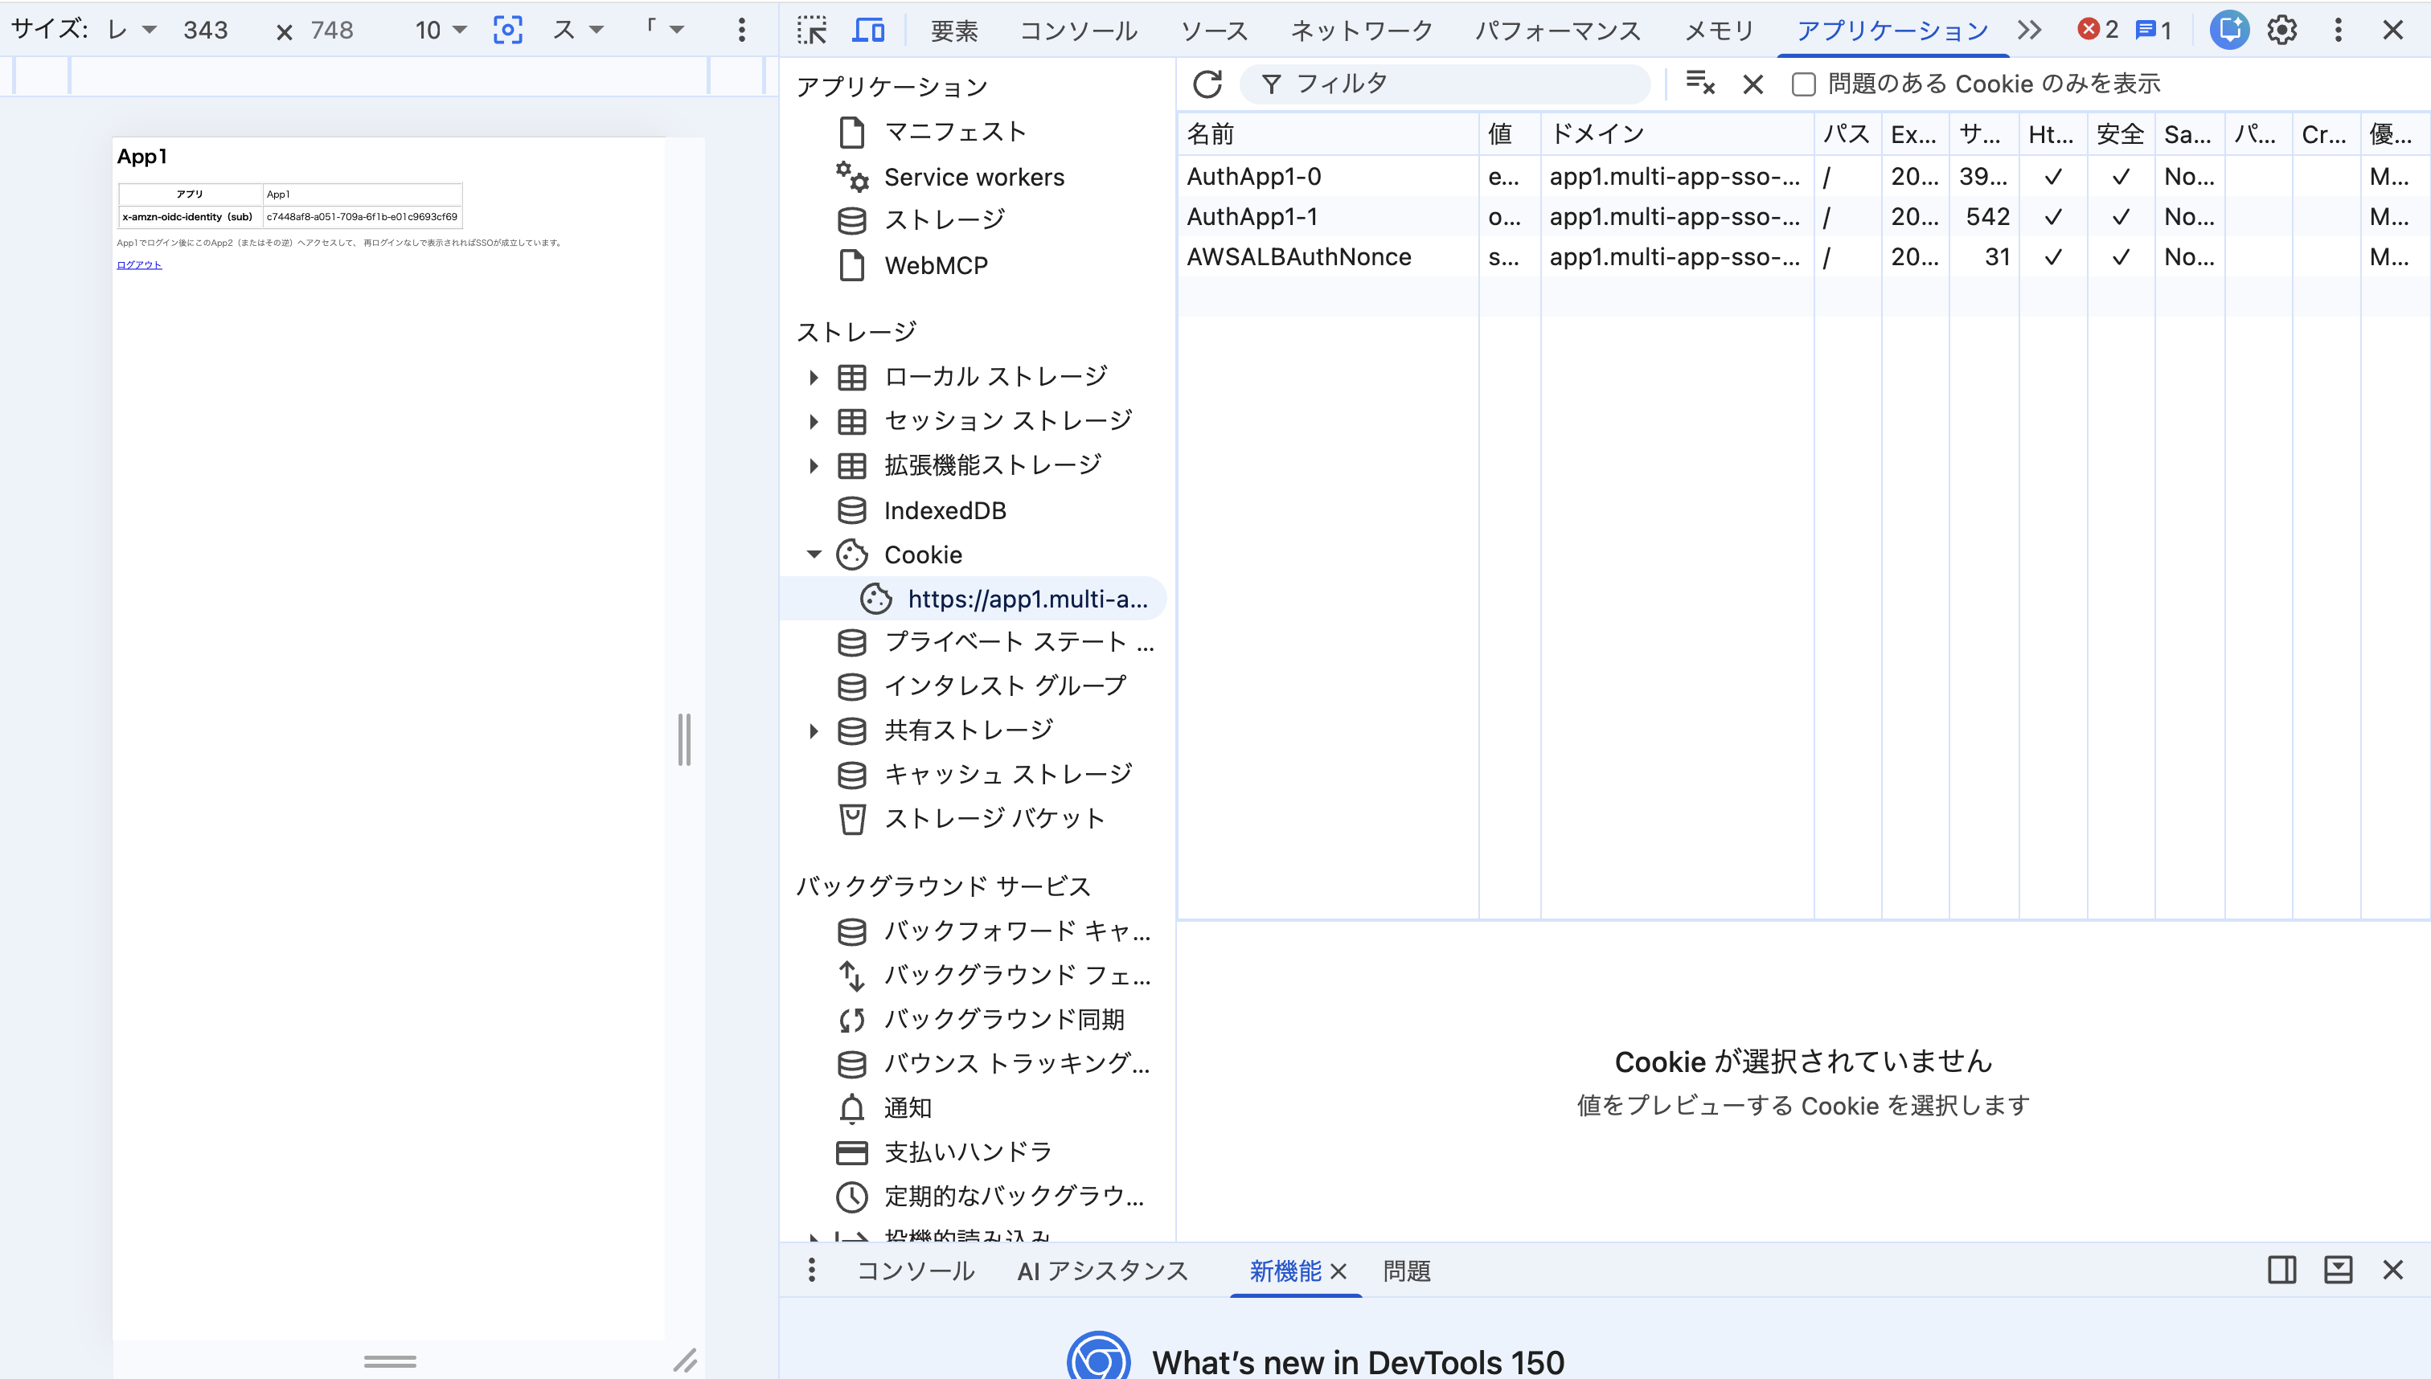Select the AuthApp1-0 cookie row

coord(1804,177)
